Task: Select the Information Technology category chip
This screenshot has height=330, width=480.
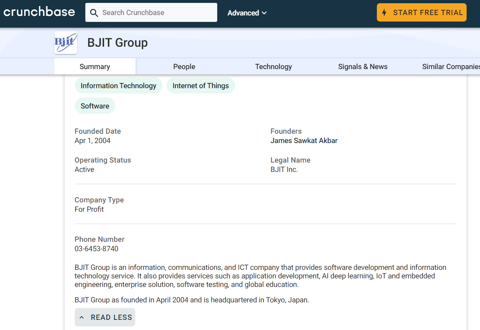Action: click(x=119, y=85)
